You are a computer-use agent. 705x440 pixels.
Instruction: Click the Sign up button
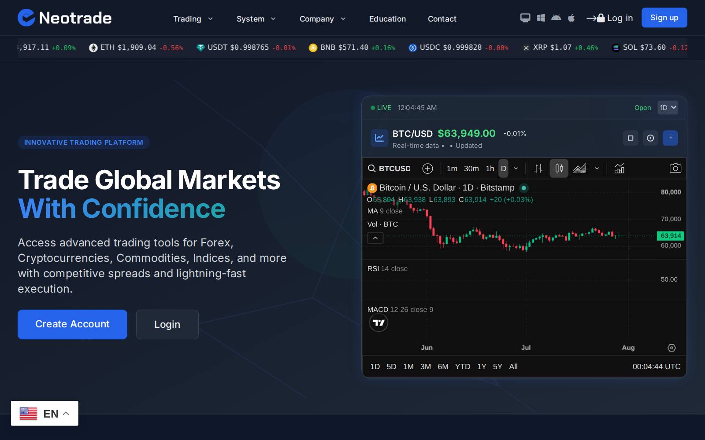tap(664, 18)
